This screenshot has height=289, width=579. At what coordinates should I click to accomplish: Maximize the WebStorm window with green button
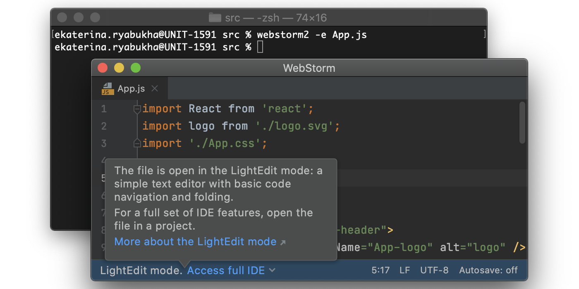pos(136,68)
